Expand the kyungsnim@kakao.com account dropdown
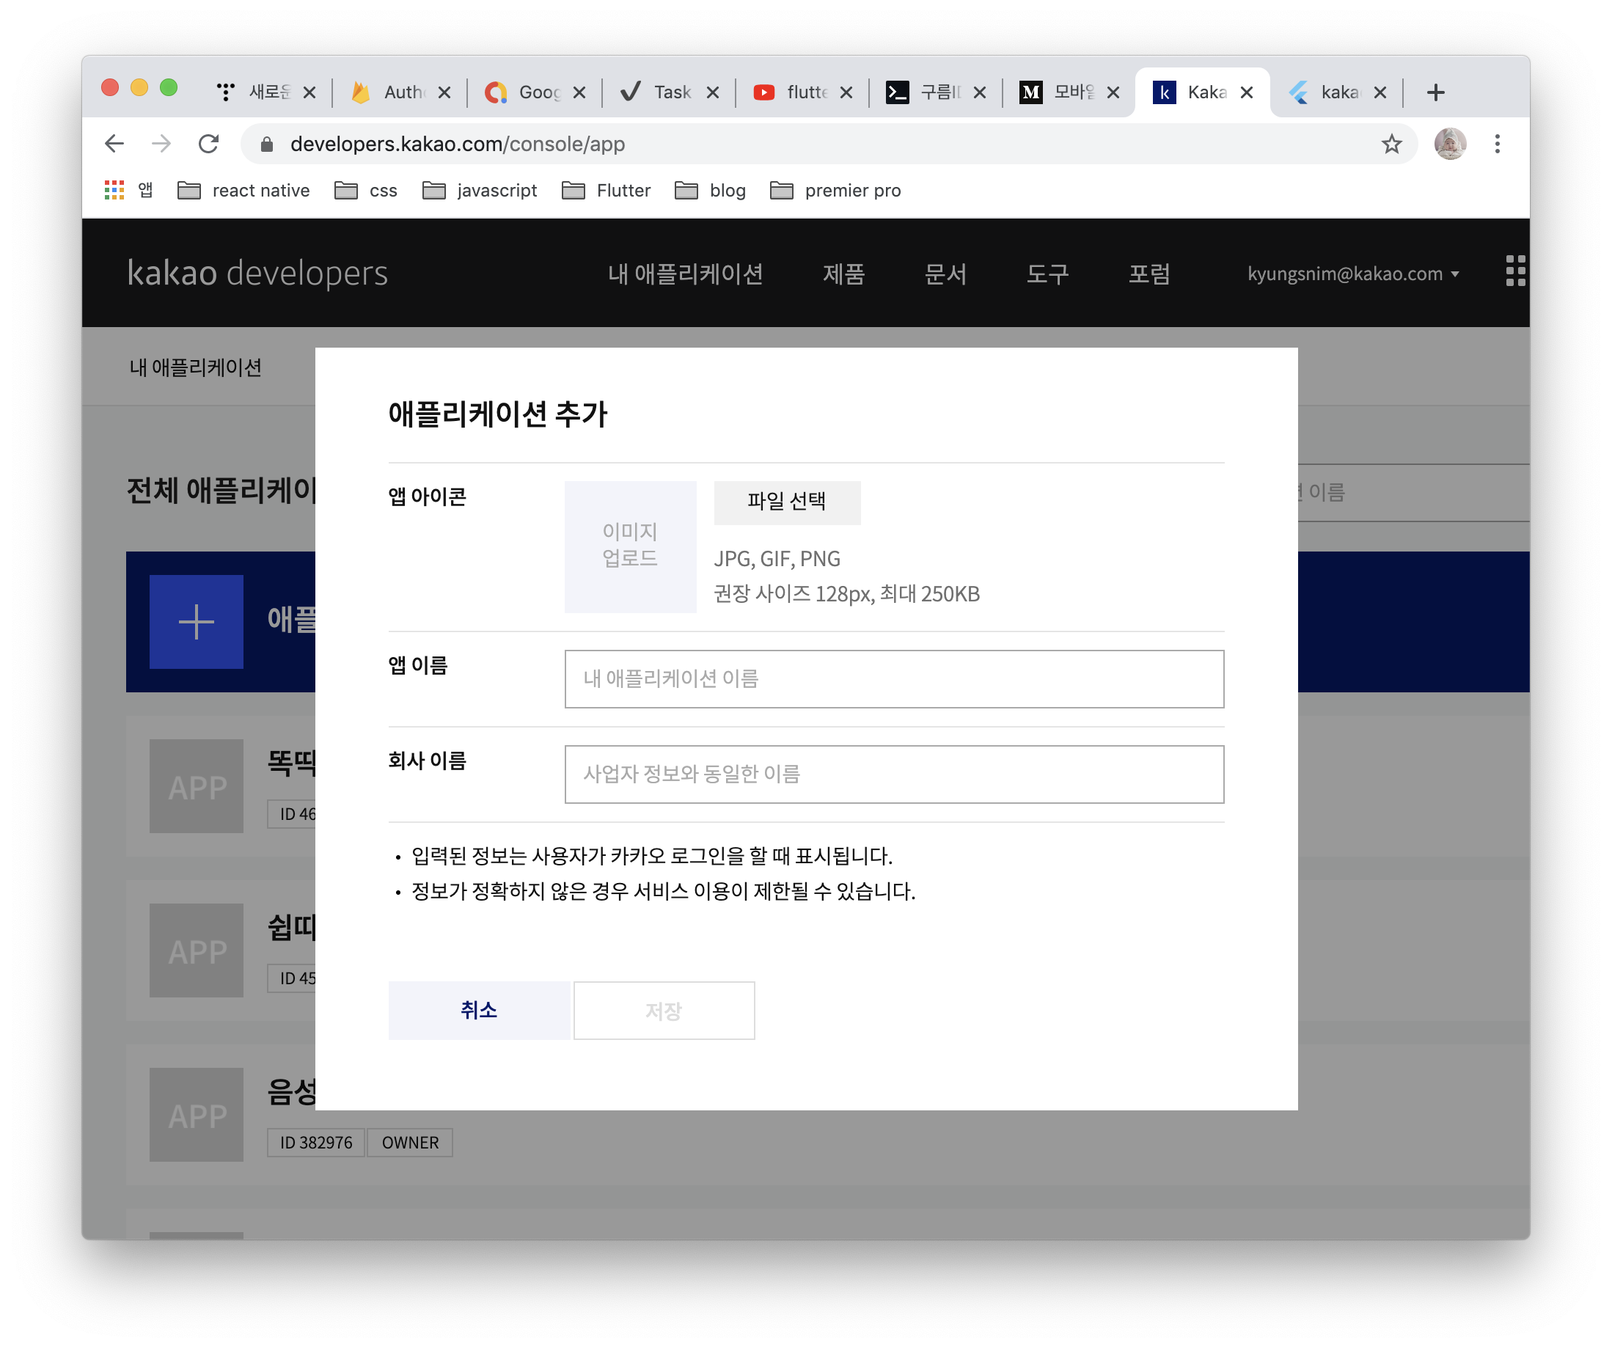The image size is (1612, 1348). (x=1352, y=274)
